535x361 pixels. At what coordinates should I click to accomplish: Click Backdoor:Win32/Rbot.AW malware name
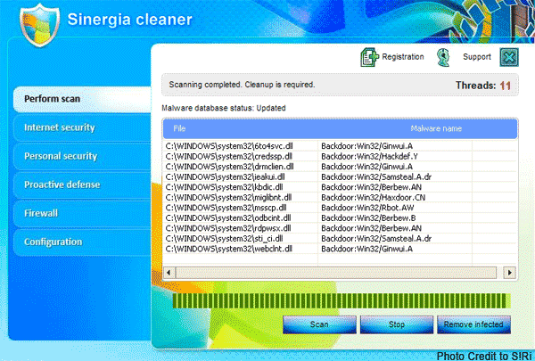coord(367,208)
